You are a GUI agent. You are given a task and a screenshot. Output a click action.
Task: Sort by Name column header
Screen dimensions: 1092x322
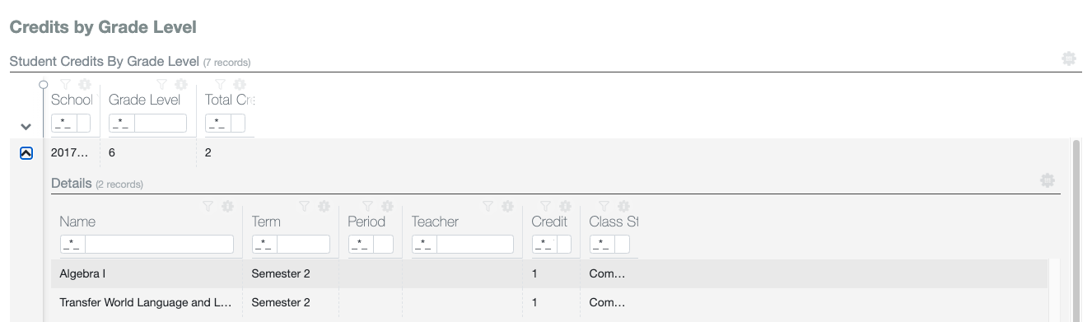77,222
